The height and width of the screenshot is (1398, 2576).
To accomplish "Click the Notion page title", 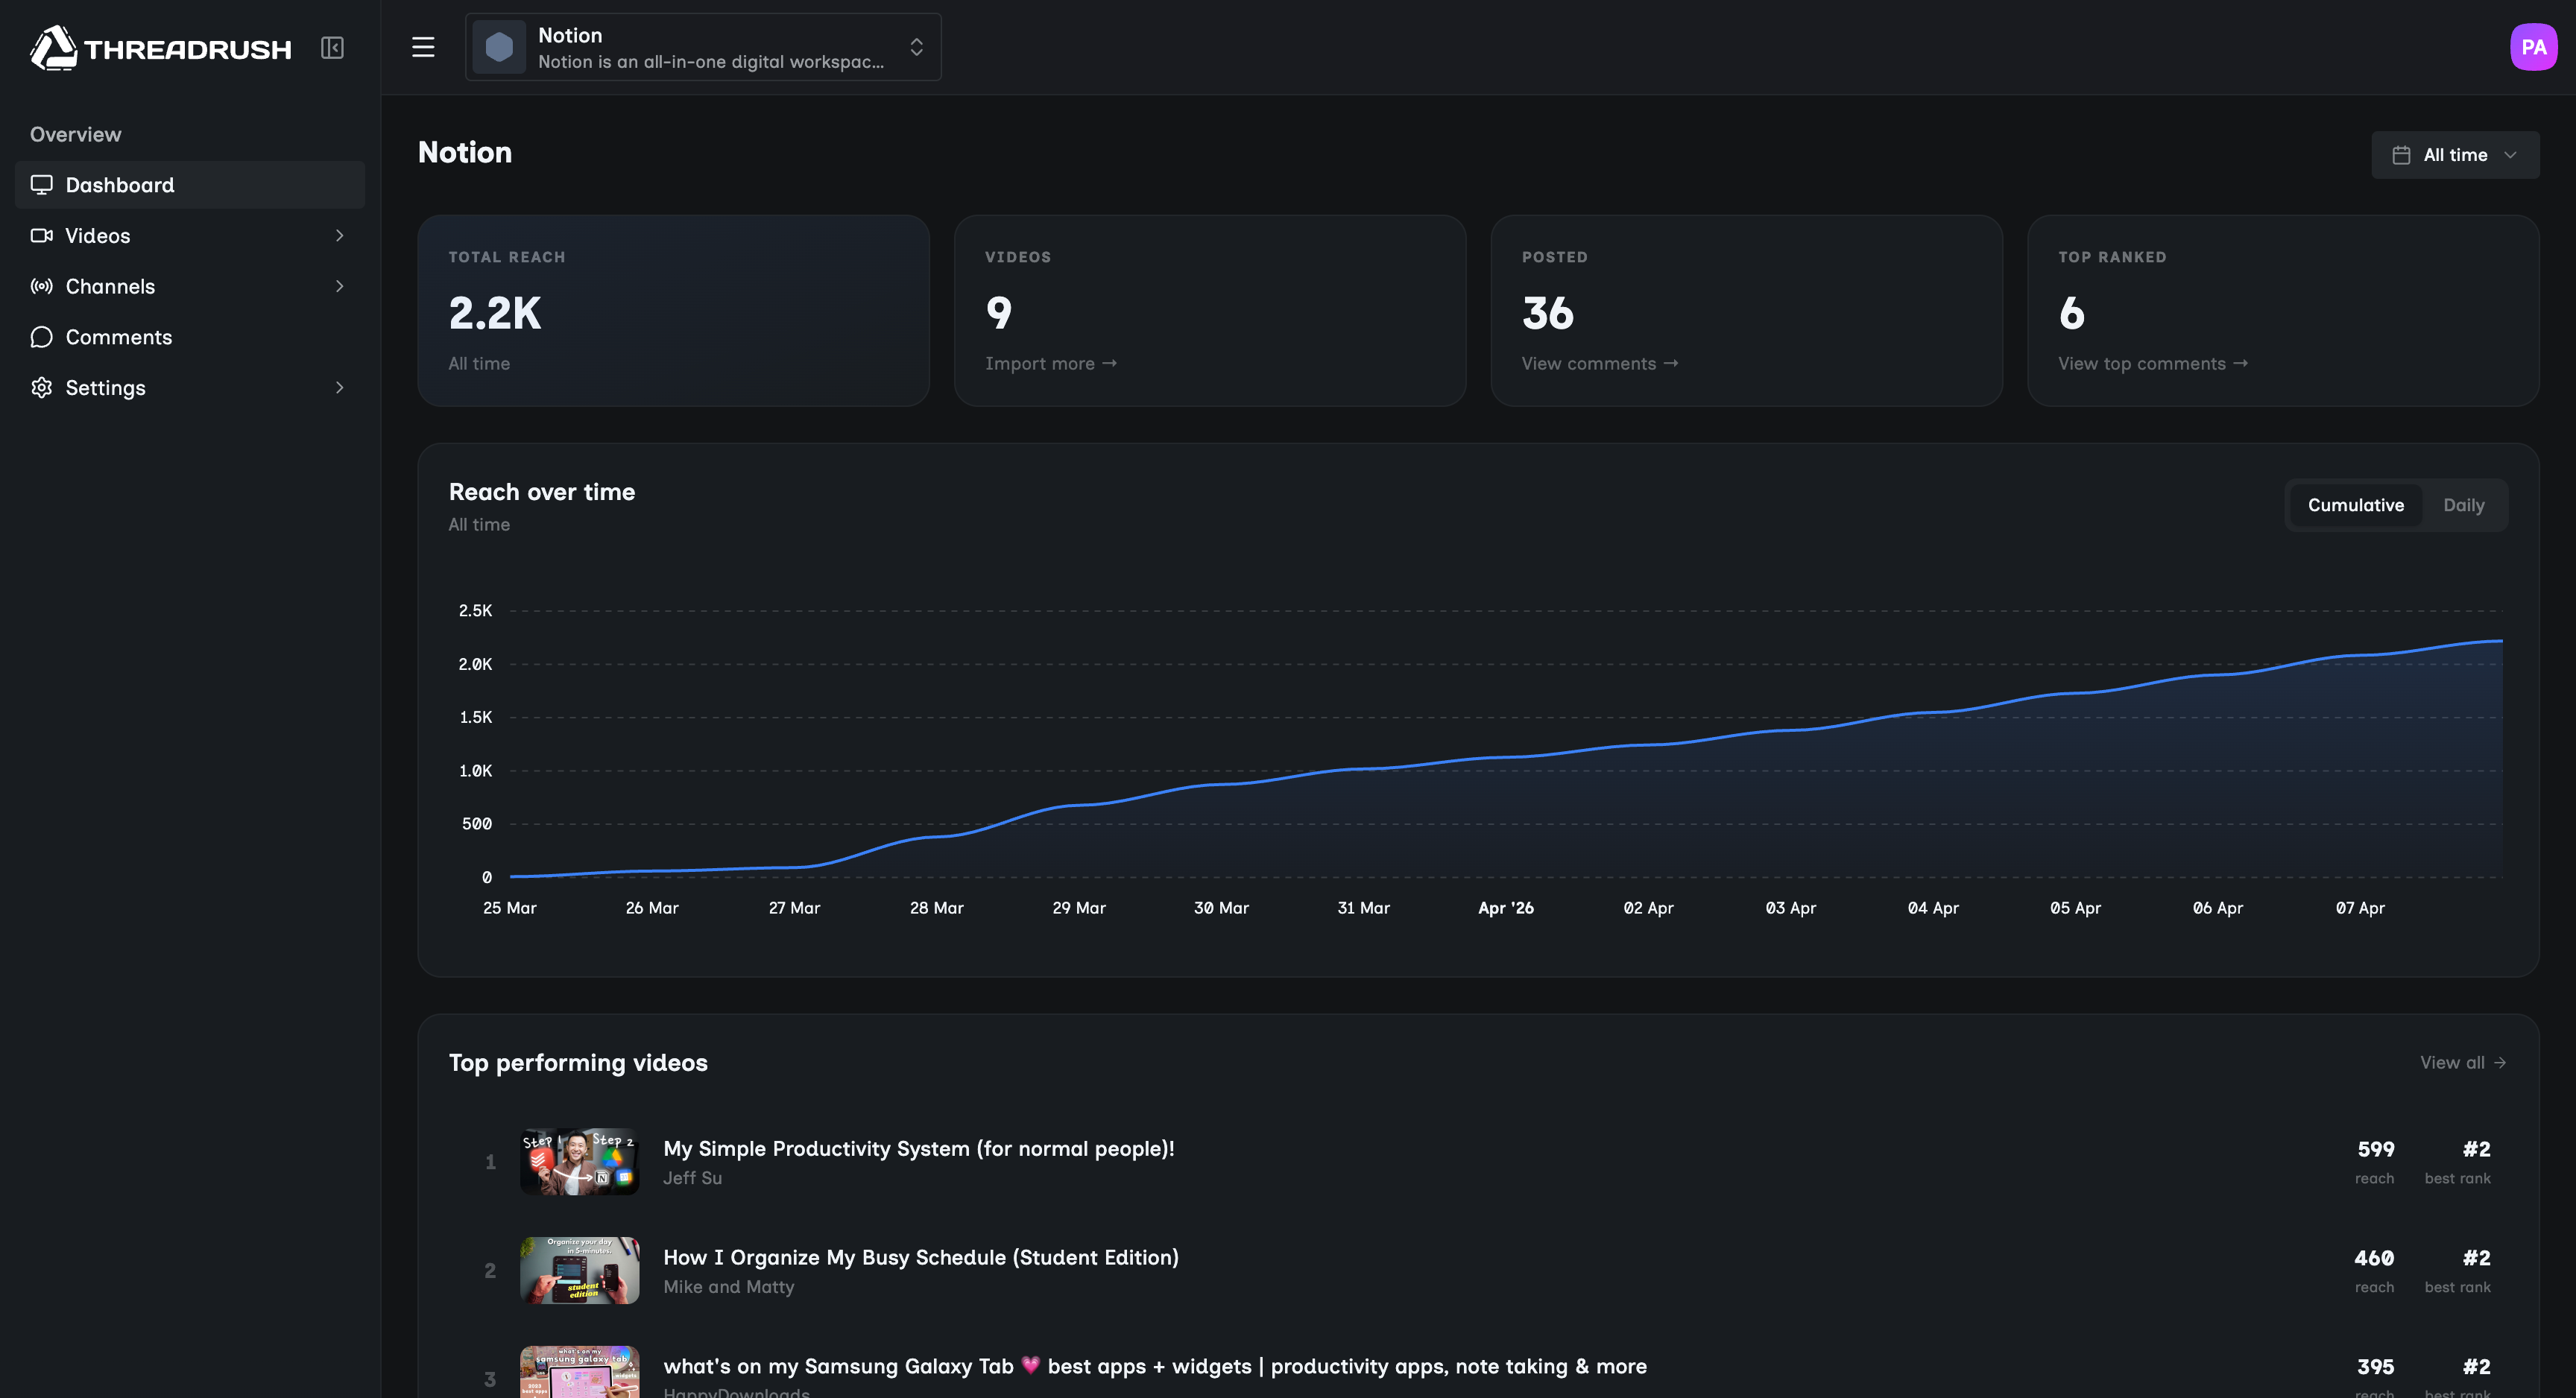I will [465, 152].
